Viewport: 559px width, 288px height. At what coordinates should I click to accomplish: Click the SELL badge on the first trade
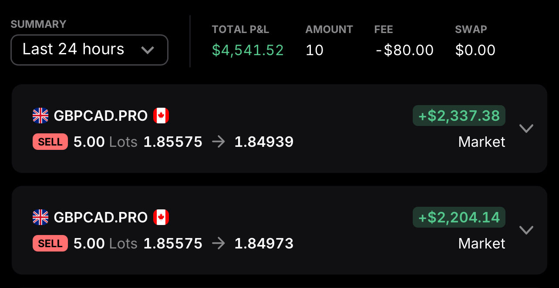[x=50, y=142]
